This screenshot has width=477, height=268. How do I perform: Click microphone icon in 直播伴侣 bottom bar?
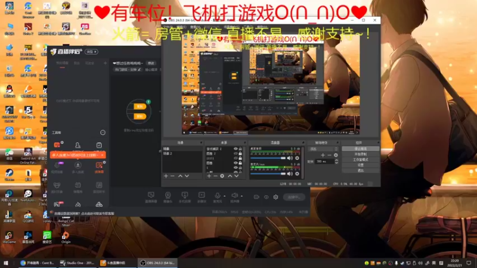(217, 196)
